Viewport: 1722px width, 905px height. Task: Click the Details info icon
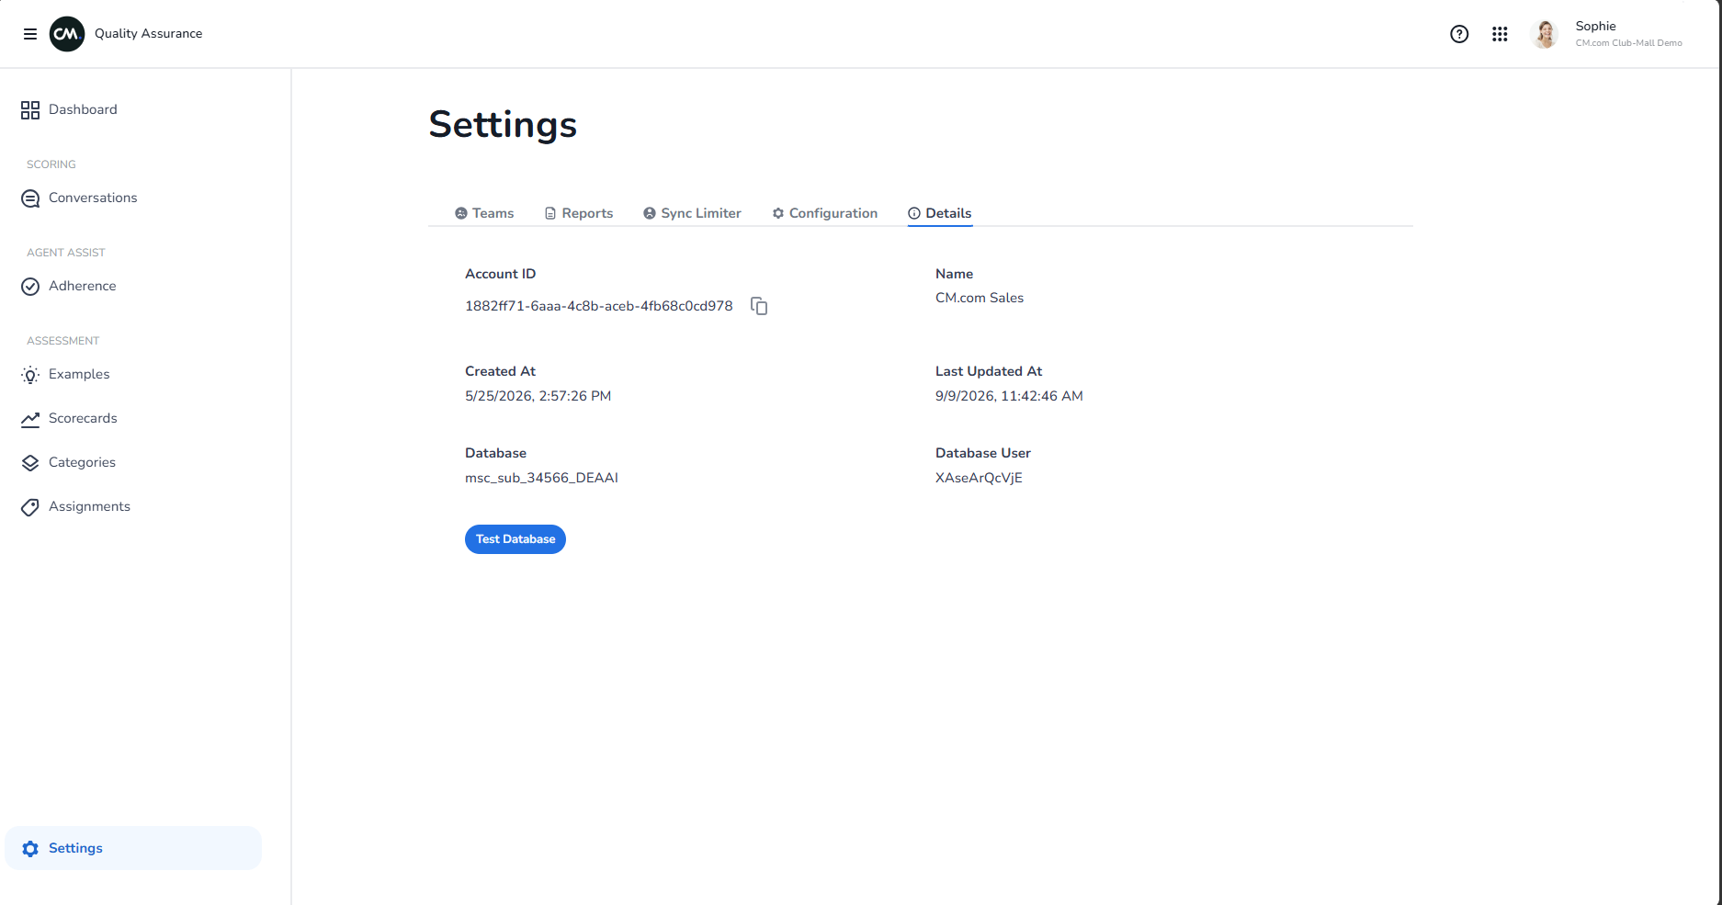(x=914, y=213)
